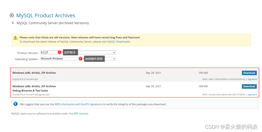Viewport: 262px width, 132px height.
Task: Click the first Windows (x86, 64-bit), ZIP Archive title
Action: pyautogui.click(x=34, y=73)
